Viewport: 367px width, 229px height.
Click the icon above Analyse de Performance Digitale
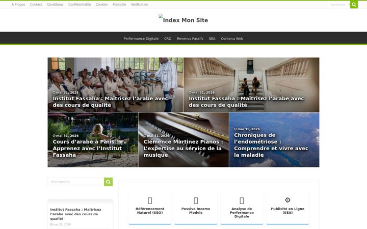click(242, 201)
